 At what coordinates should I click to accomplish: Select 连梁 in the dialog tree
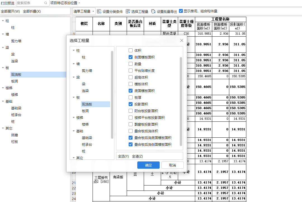pyautogui.click(x=85, y=91)
